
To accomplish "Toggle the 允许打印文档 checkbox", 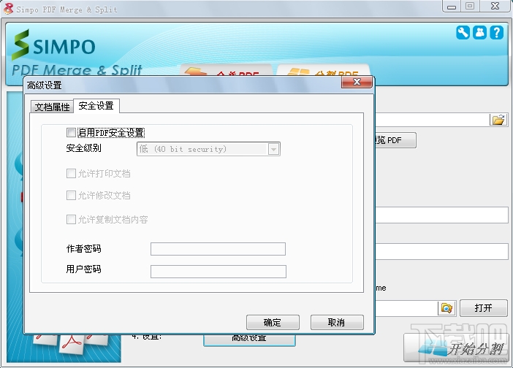I will pos(71,173).
